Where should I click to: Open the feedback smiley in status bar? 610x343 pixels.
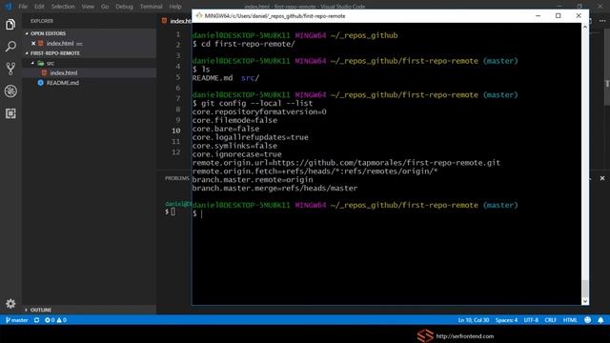coord(587,320)
